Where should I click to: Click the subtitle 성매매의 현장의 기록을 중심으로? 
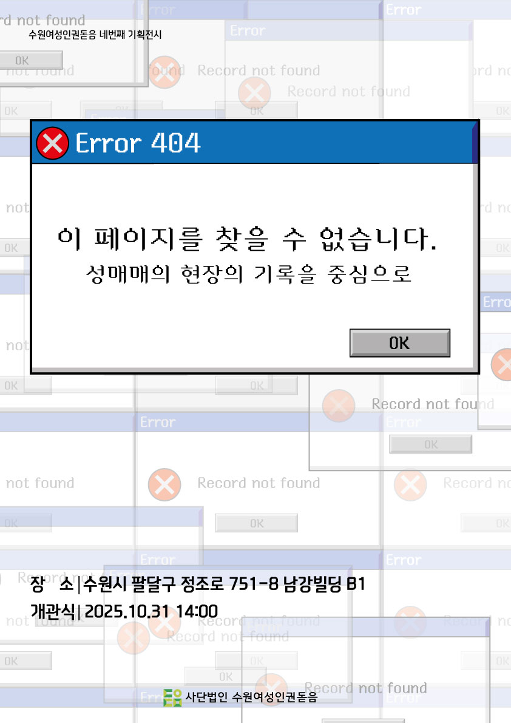(248, 274)
